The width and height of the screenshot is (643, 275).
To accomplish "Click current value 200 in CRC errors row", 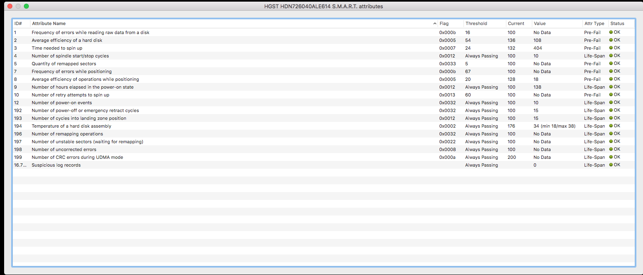I will tap(512, 157).
